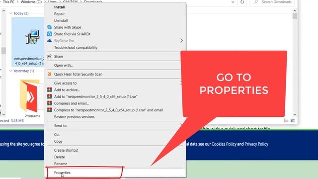
Task: Click WinRAR icon next to Add to archive
Action: click(49, 89)
